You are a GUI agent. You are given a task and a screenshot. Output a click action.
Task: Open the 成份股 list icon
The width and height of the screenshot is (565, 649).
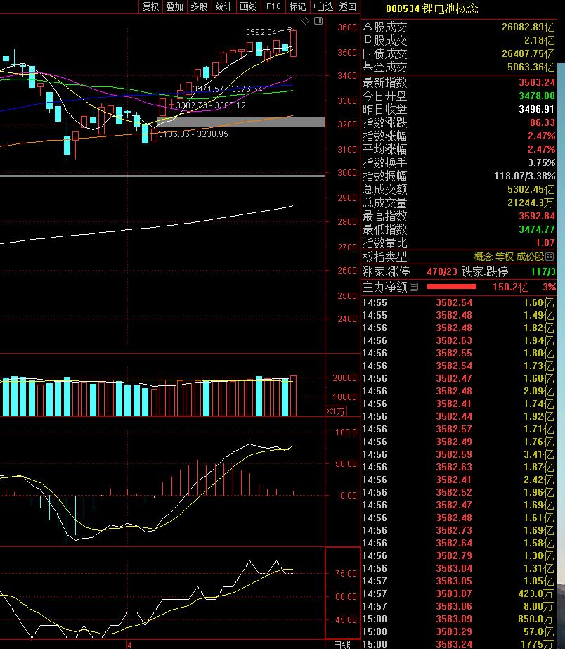click(550, 257)
